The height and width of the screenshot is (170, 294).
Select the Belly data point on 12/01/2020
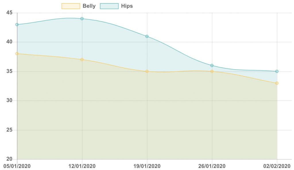click(82, 59)
